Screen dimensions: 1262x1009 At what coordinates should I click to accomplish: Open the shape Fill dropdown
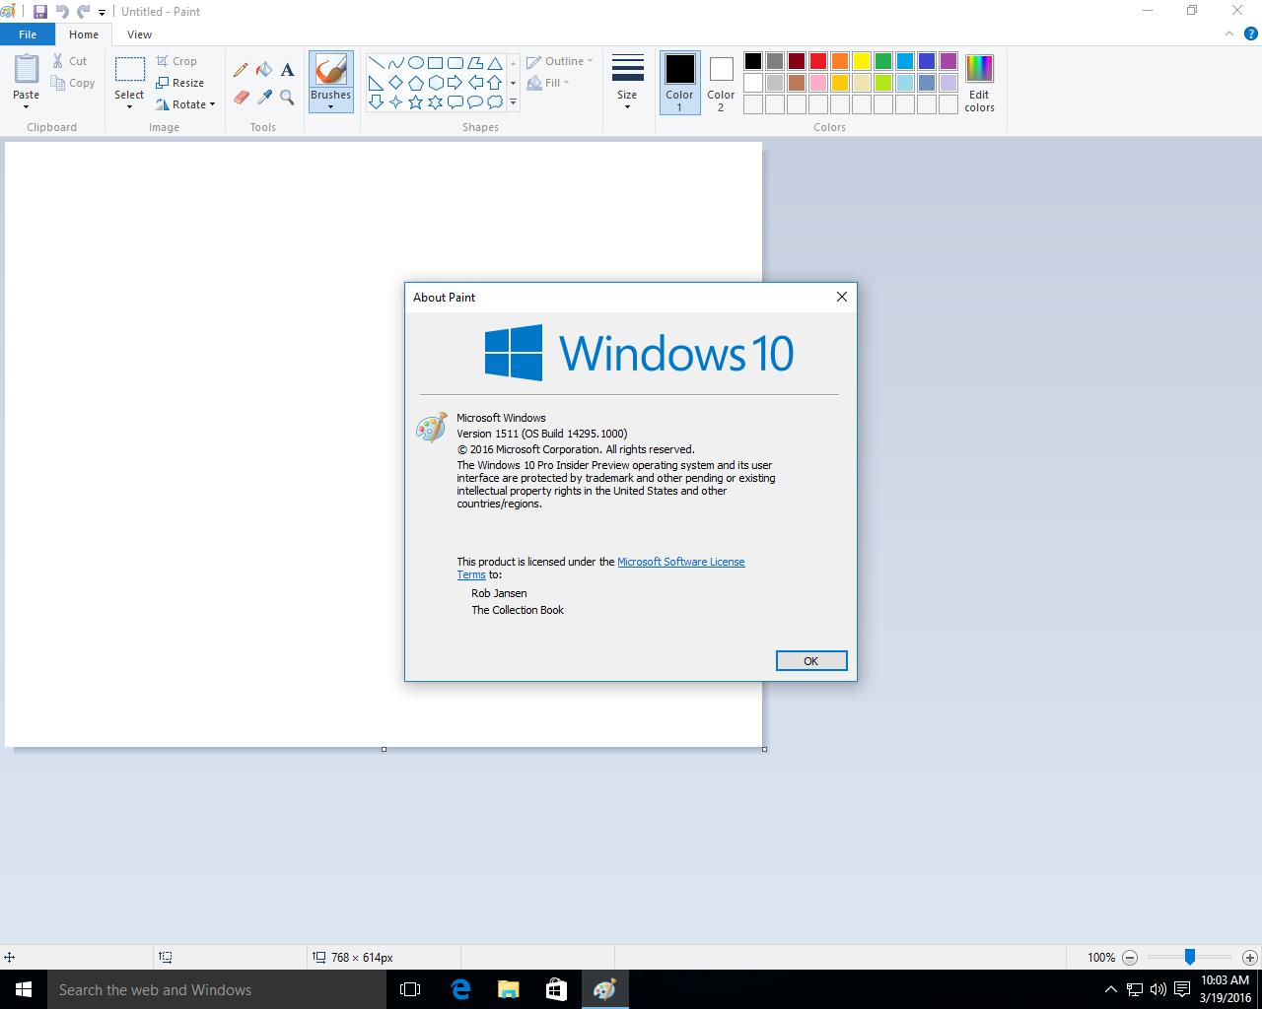[x=548, y=83]
